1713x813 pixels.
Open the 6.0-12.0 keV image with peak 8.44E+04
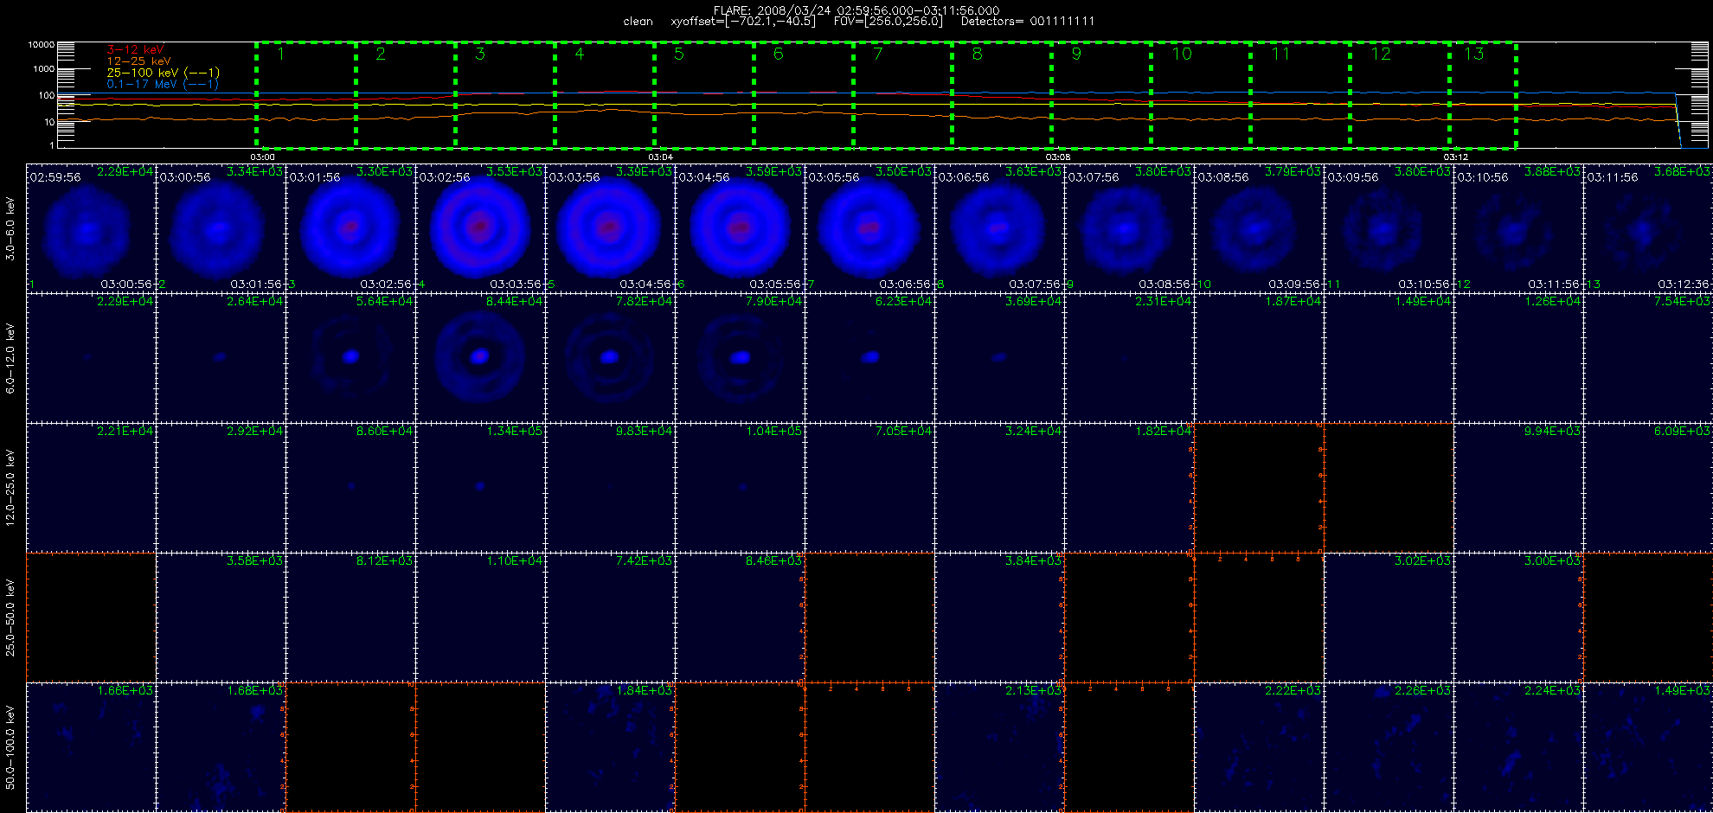coord(480,358)
